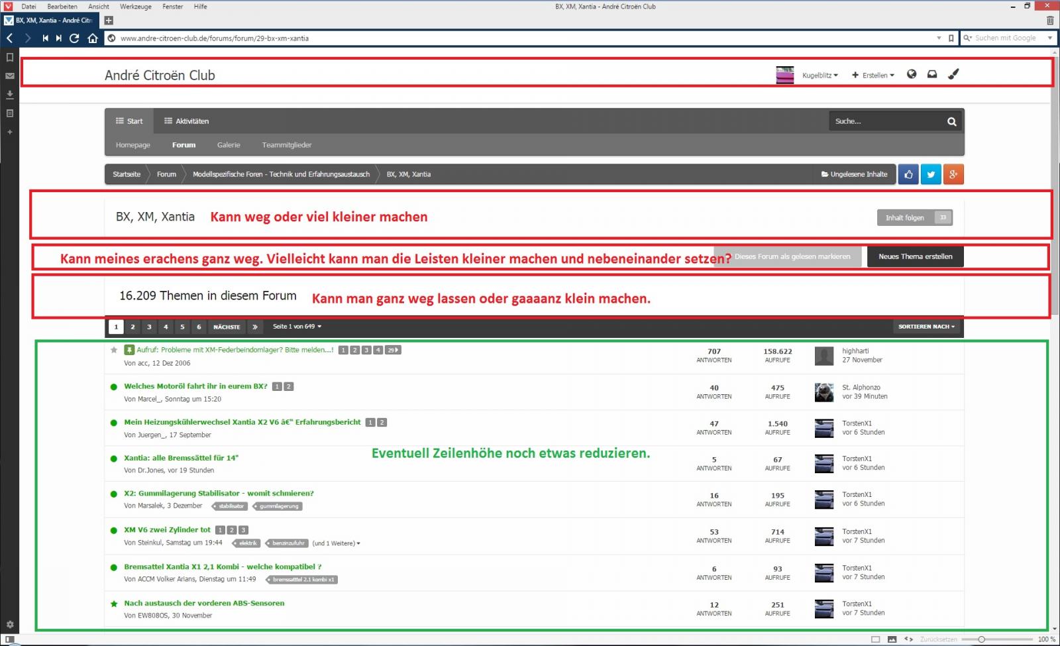Bookmark this page from the address bar
The width and height of the screenshot is (1060, 646).
(951, 38)
